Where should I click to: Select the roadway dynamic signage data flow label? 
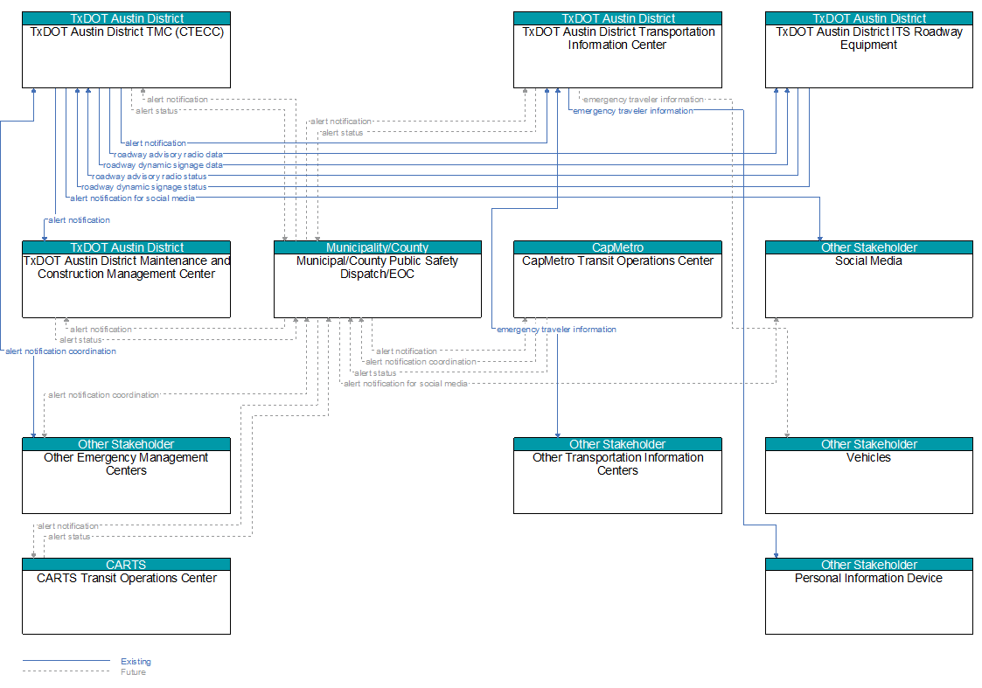click(163, 165)
